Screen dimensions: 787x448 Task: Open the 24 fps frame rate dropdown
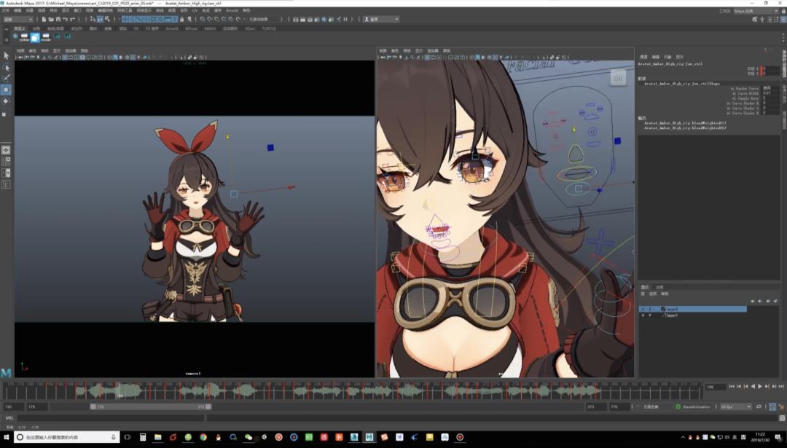tap(736, 406)
